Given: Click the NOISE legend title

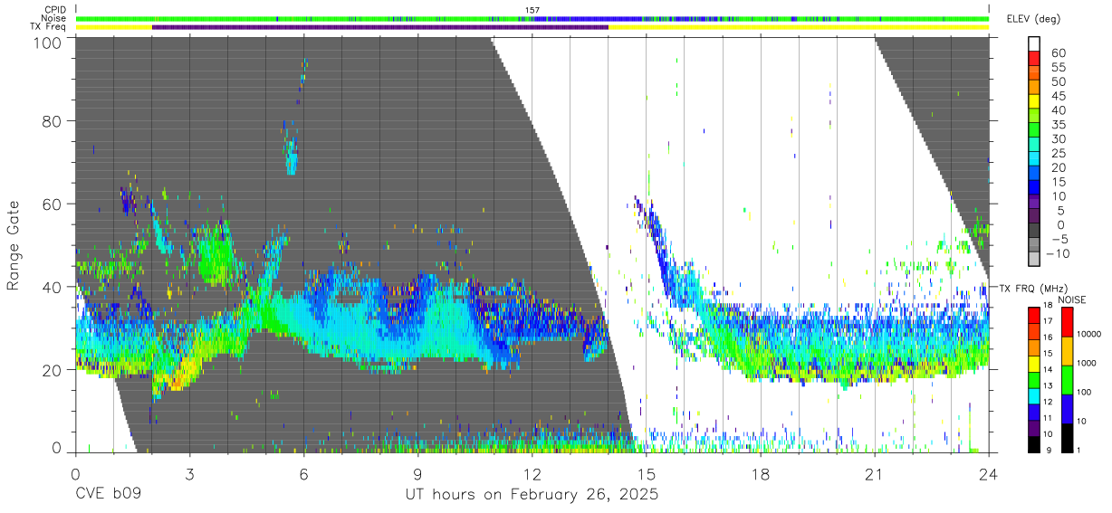Looking at the screenshot, I should point(1073,299).
